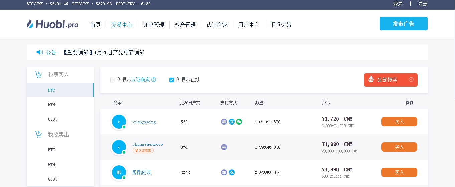The image size is (455, 187).
Task: Click the Alipay icon in 酷酷的森 row
Action: 232,173
